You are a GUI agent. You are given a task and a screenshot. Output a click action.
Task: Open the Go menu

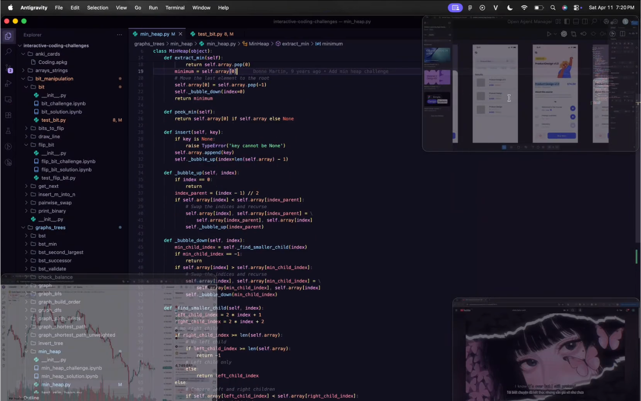[x=138, y=8]
